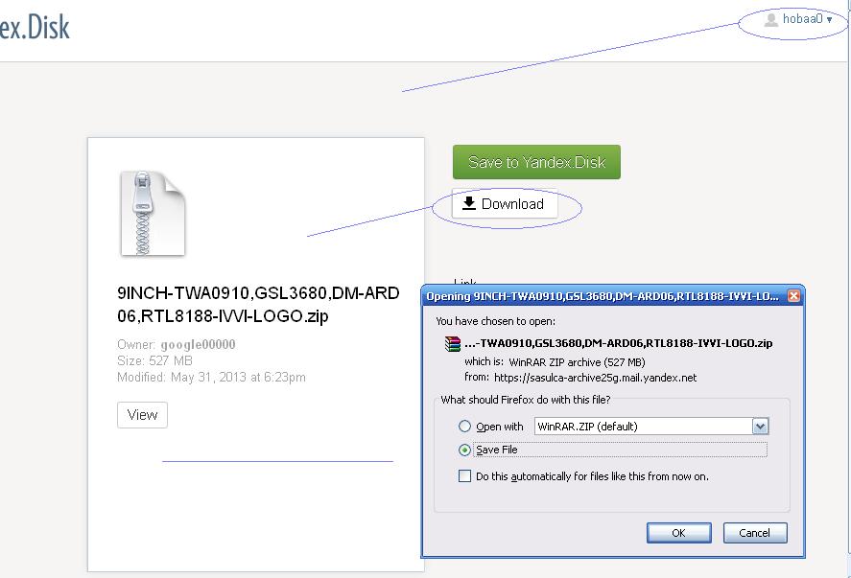Click the dialog filename ...-TWA0910,GSL3680 text
851x578 pixels.
pyautogui.click(x=618, y=343)
